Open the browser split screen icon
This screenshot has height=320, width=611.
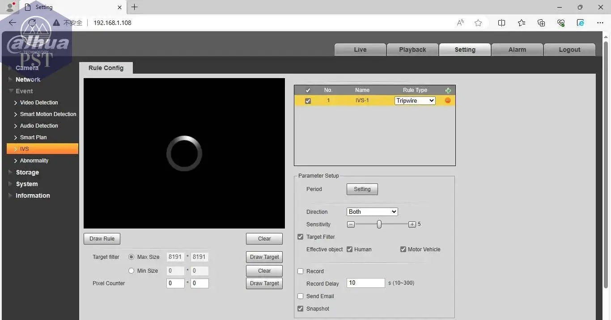pyautogui.click(x=501, y=23)
